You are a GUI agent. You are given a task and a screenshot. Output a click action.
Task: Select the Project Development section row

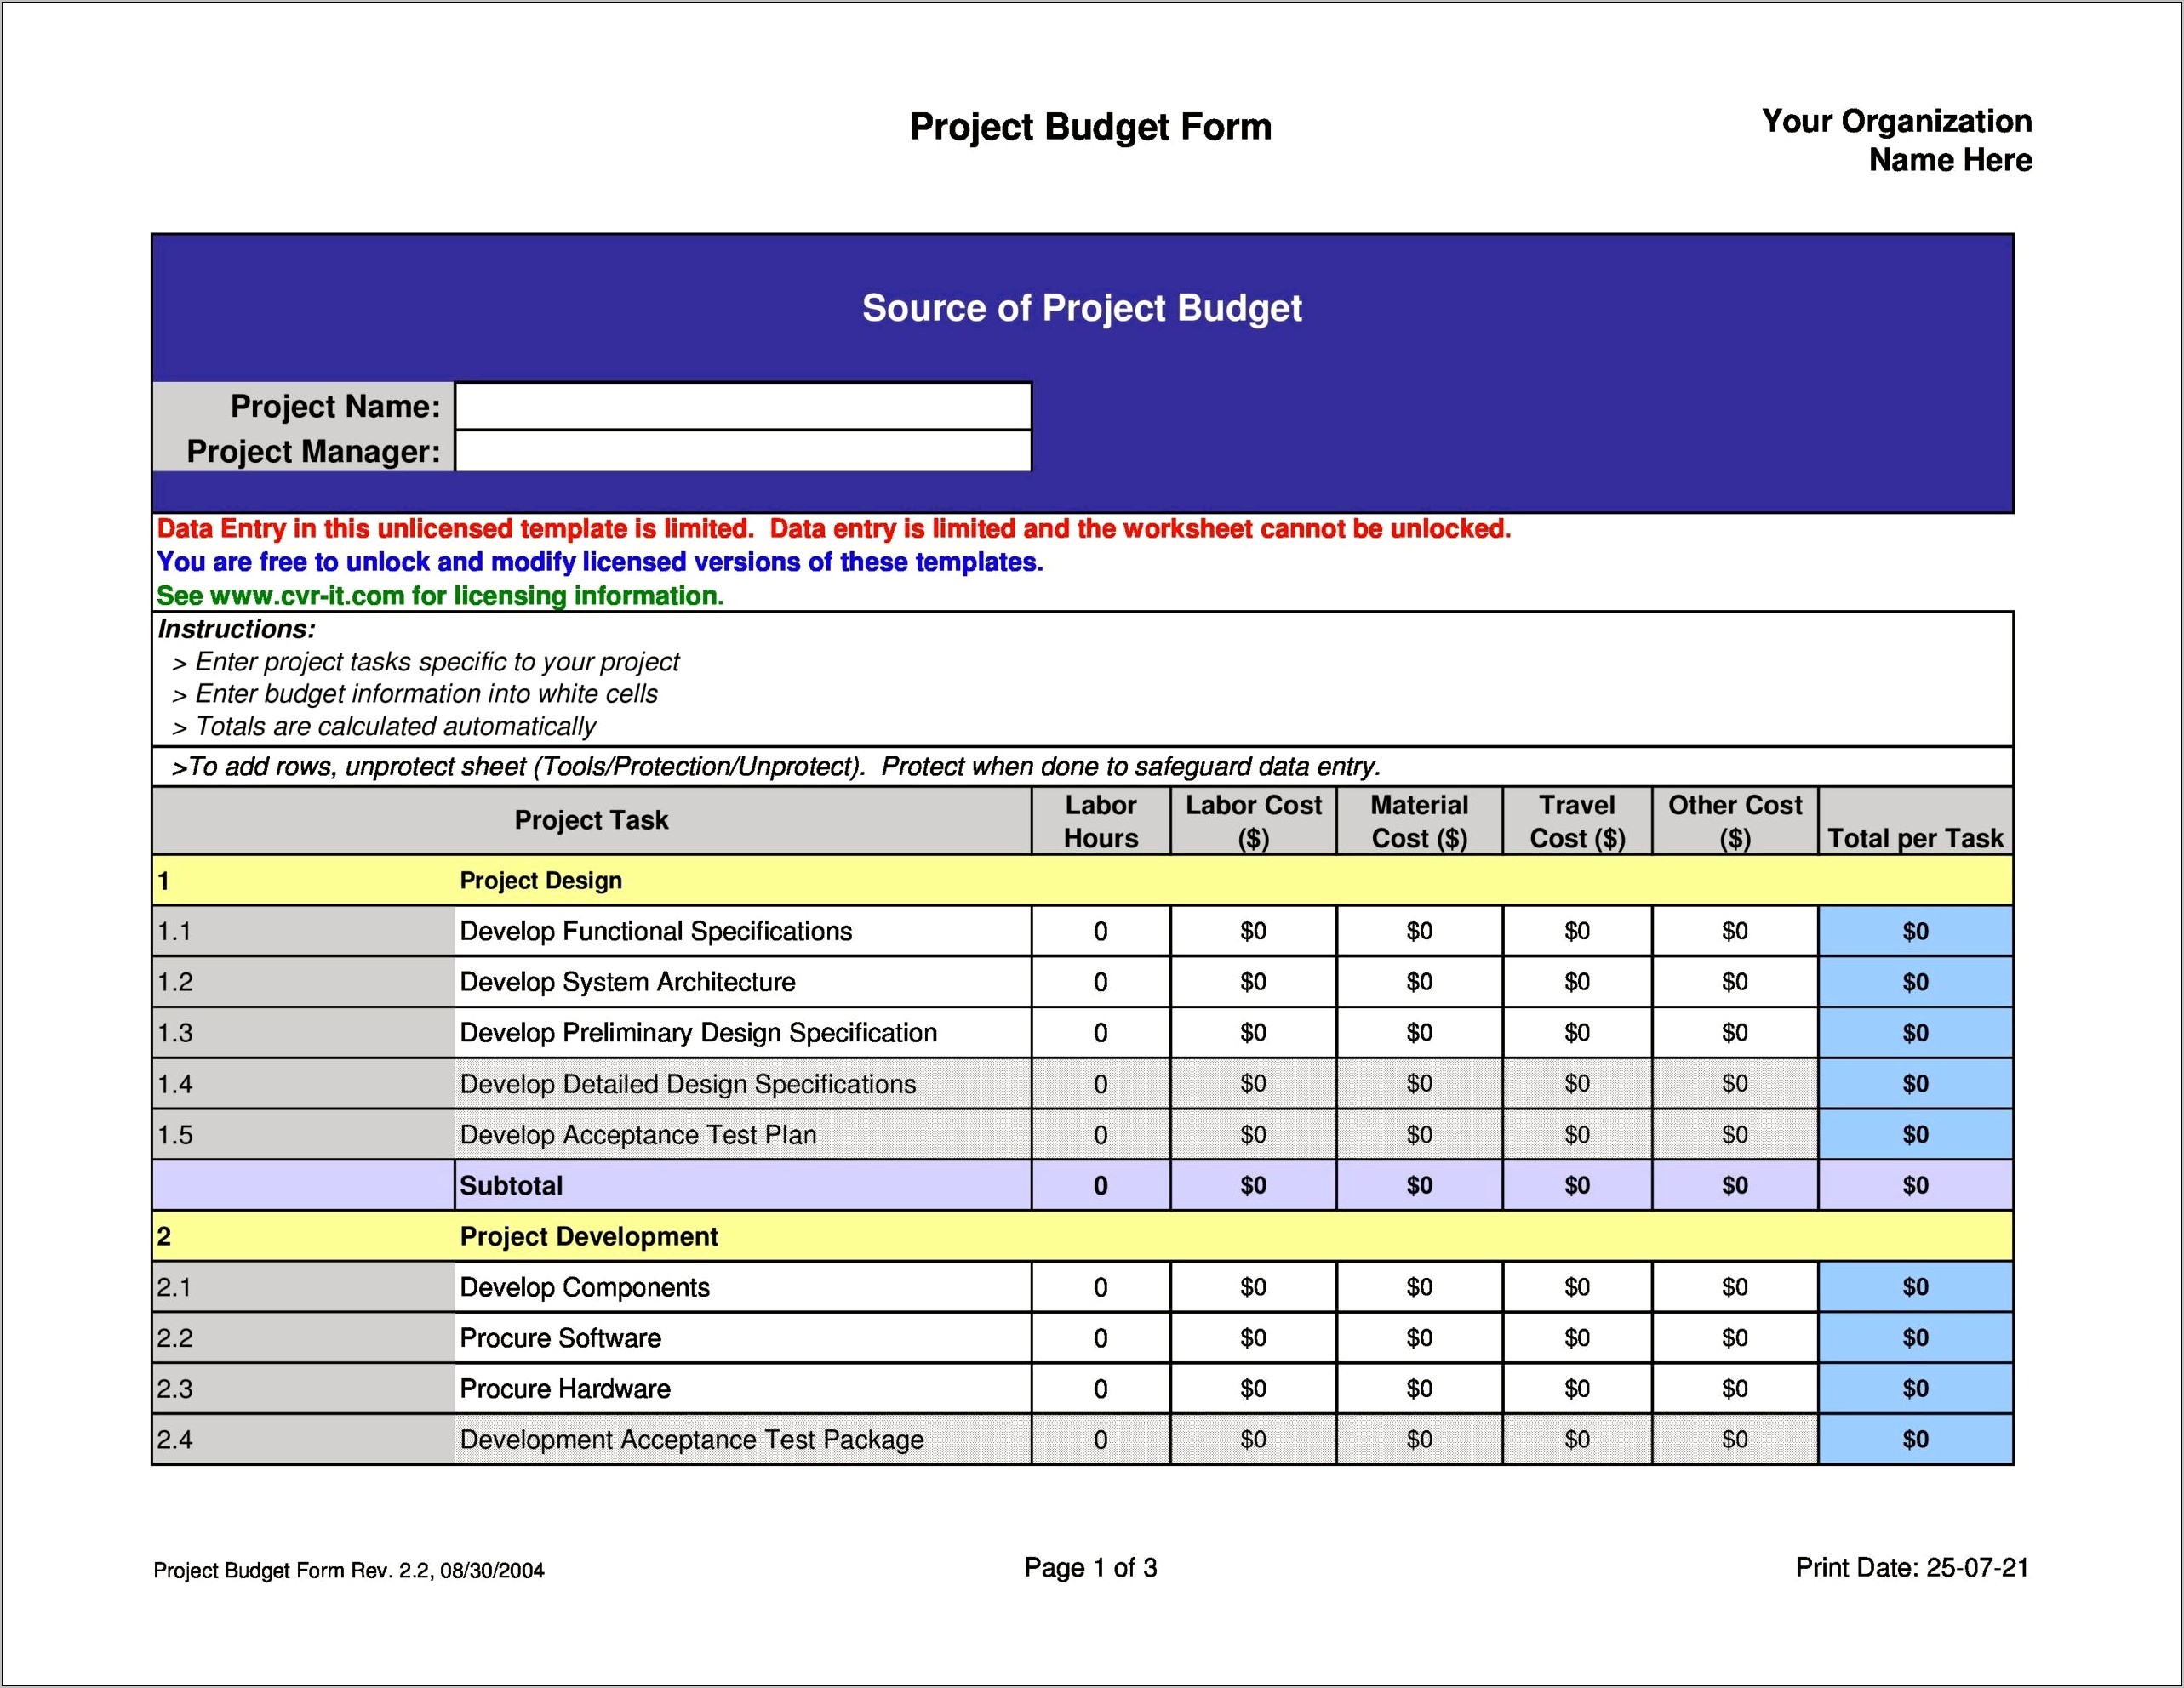1082,1236
